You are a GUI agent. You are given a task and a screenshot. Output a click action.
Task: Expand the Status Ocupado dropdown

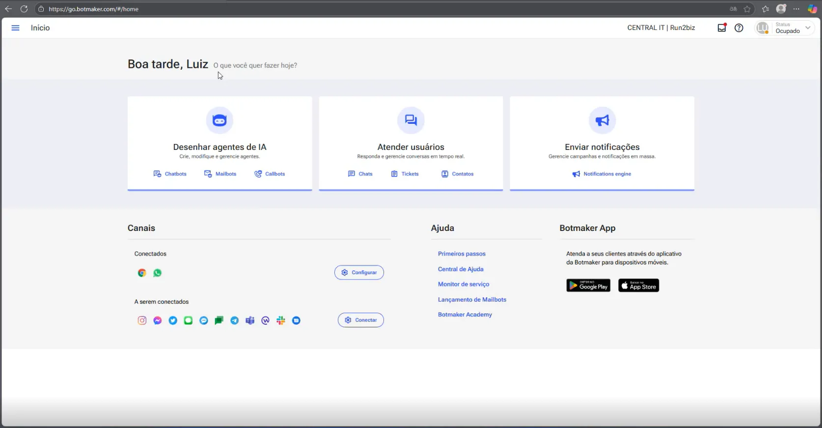coord(785,28)
